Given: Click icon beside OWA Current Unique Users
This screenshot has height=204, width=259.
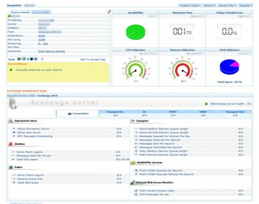Looking at the screenshot, I should pyautogui.click(x=136, y=191).
